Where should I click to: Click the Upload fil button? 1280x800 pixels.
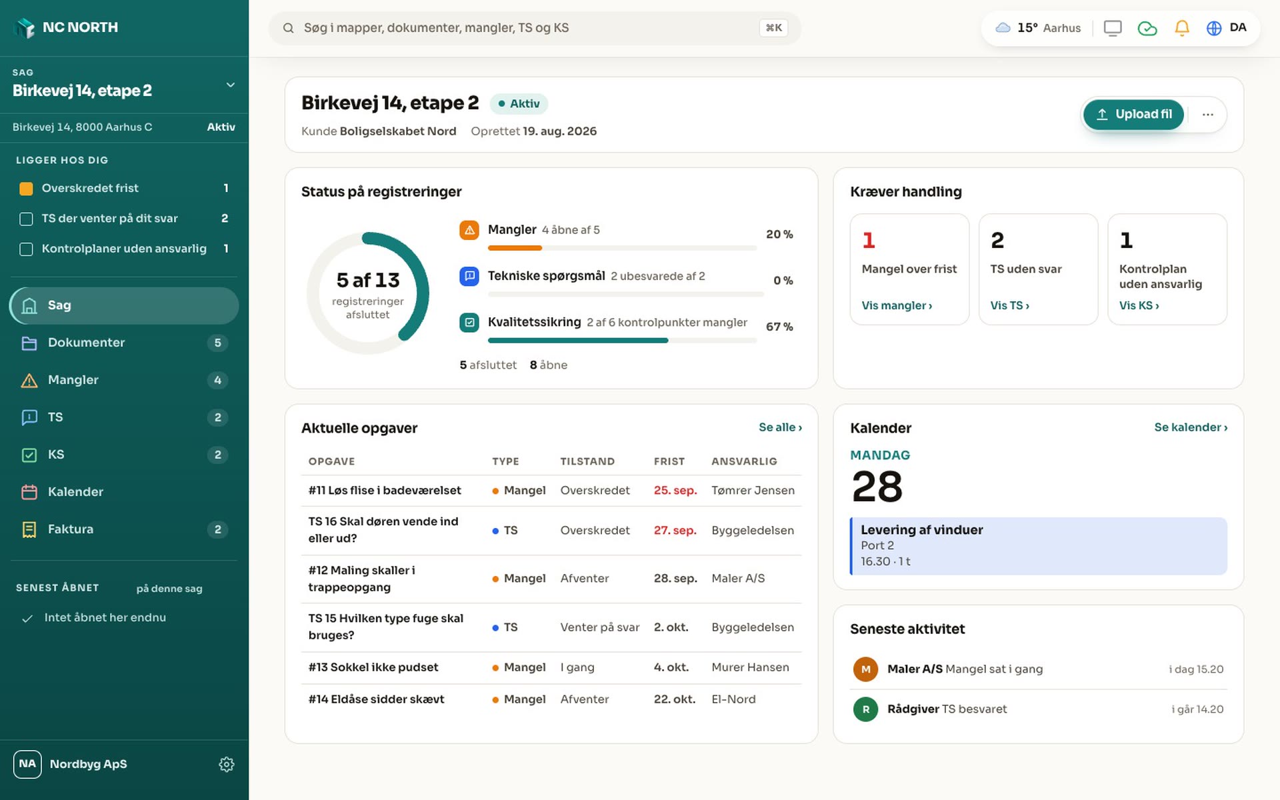pos(1133,115)
